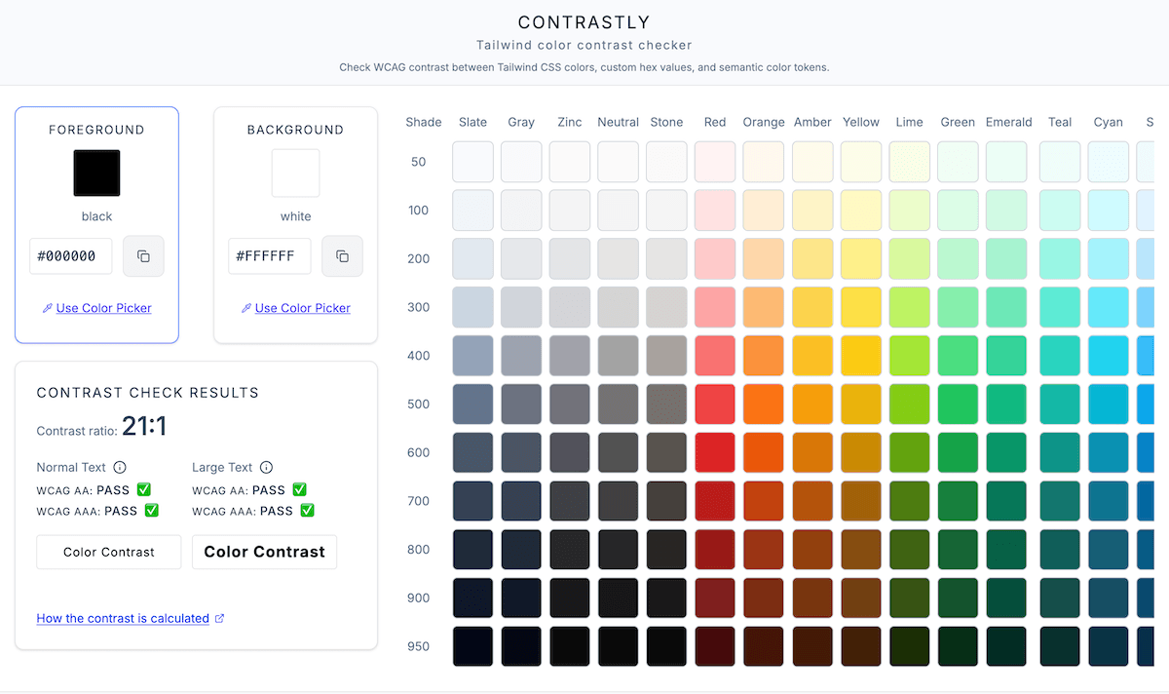Viewport: 1169px width, 694px height.
Task: Copy the background hex value #FFFFFF
Action: 342,256
